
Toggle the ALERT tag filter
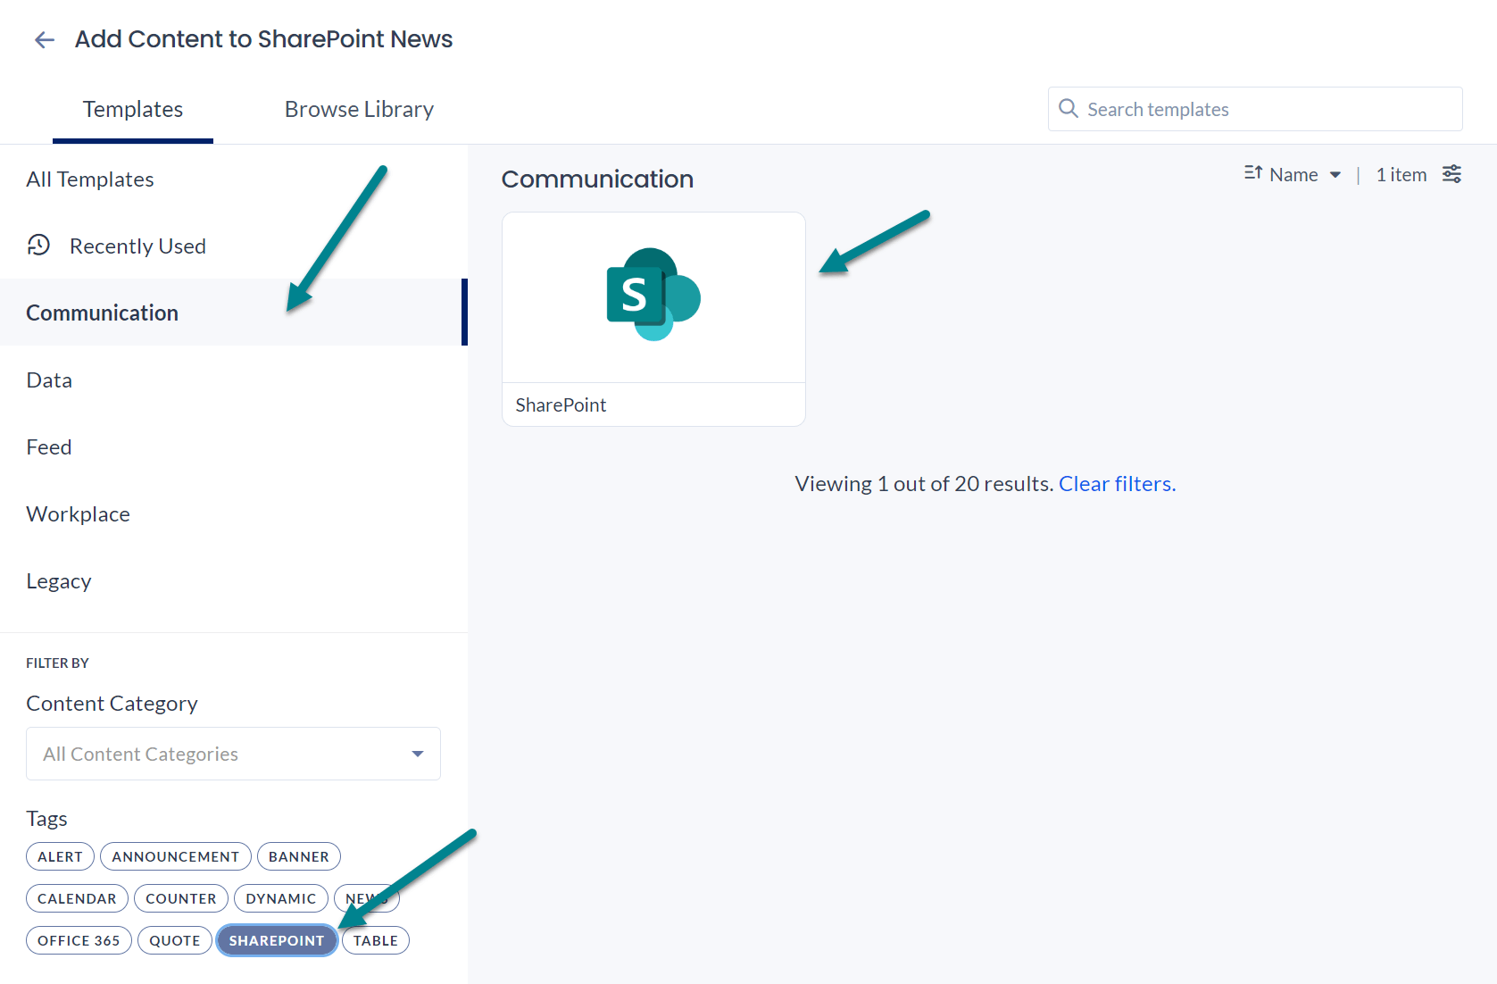click(60, 855)
